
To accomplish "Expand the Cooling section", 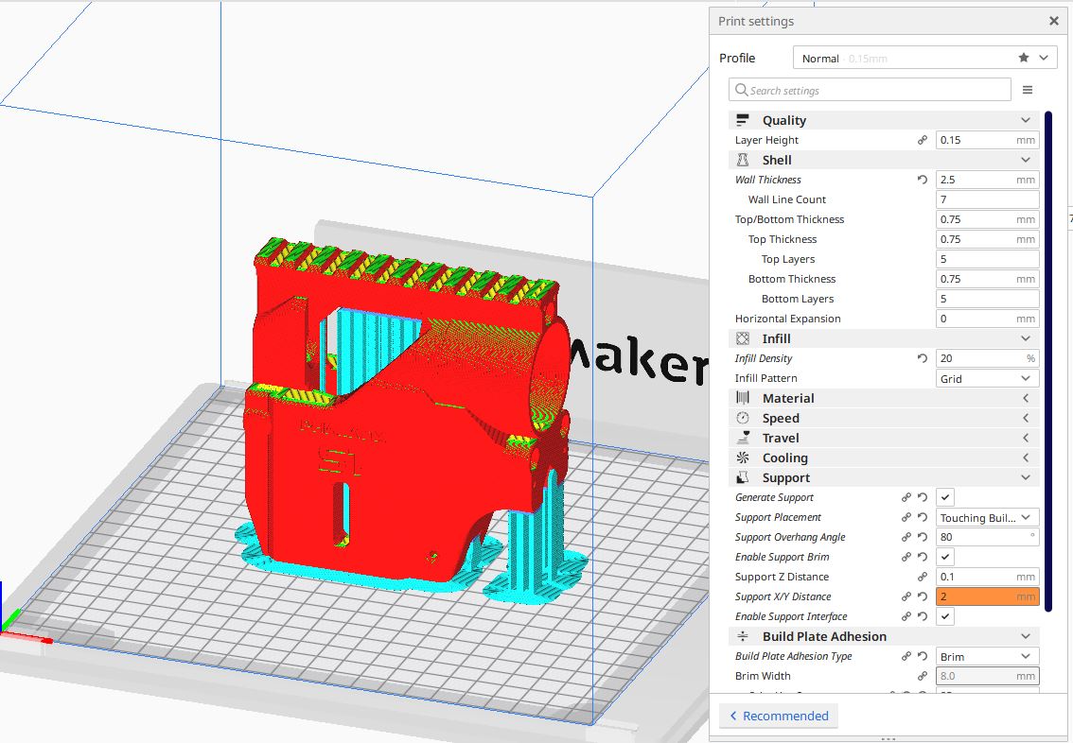I will 1025,458.
